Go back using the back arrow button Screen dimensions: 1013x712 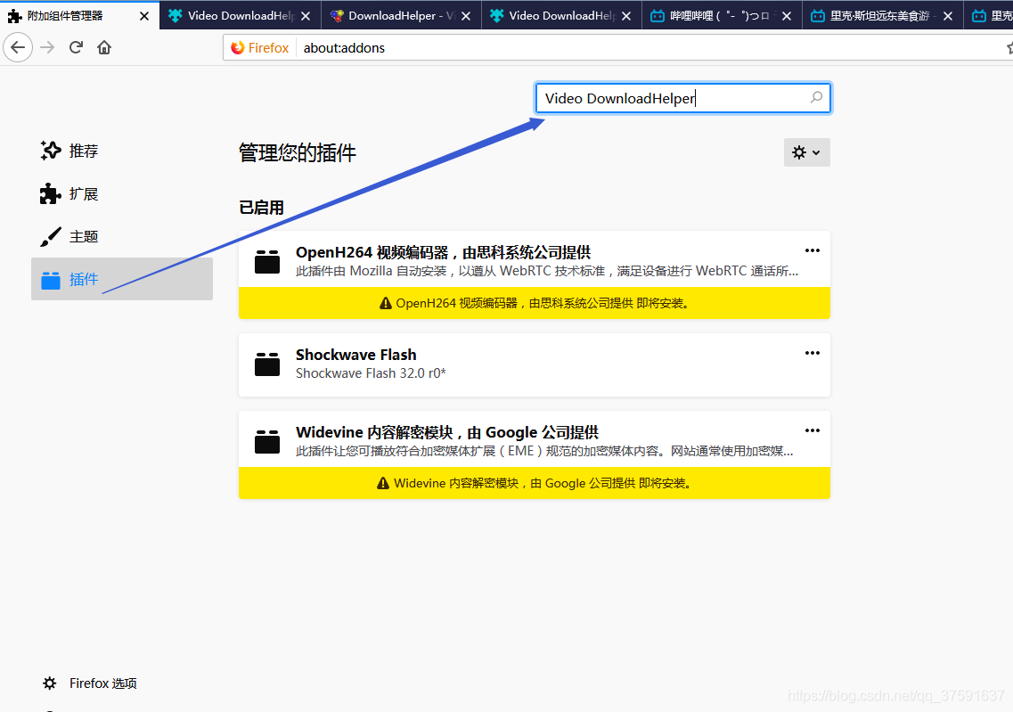(x=18, y=47)
